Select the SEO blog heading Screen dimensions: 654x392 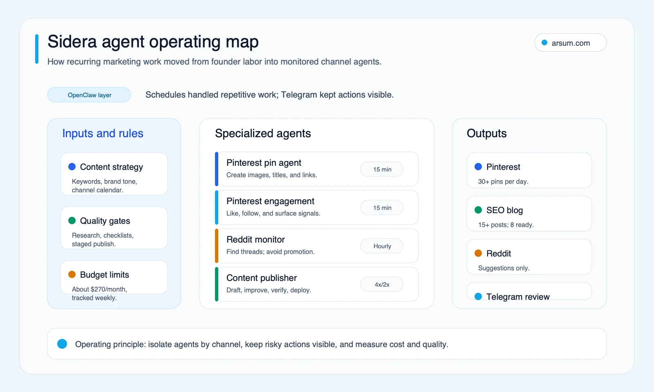[504, 210]
